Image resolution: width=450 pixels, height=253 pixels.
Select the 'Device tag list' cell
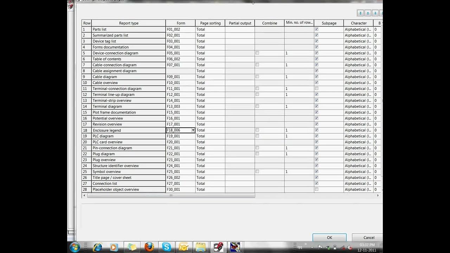pyautogui.click(x=129, y=41)
